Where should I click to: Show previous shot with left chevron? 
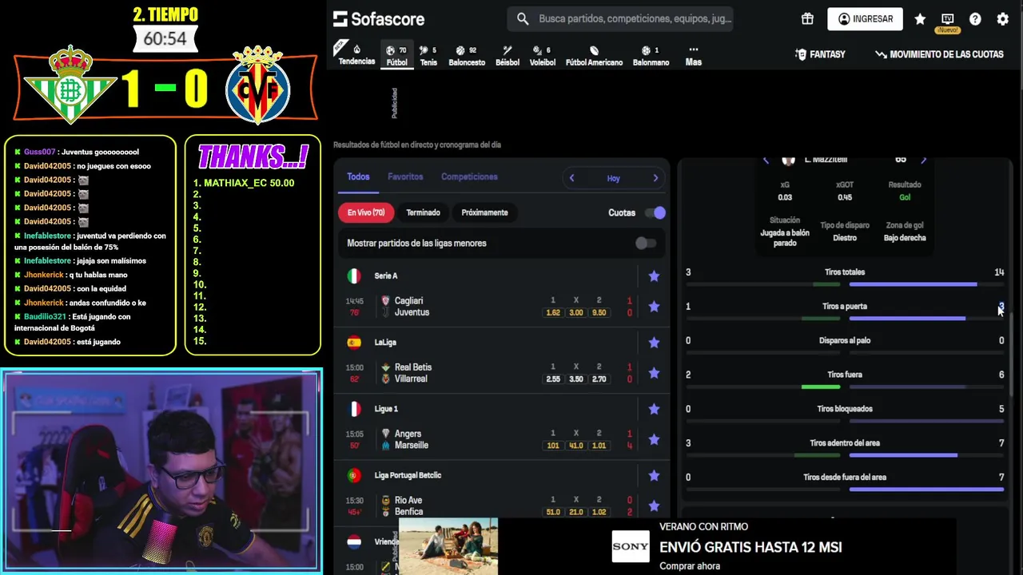point(766,161)
